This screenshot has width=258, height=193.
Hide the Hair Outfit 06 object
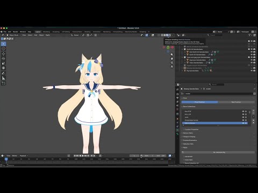point(252,52)
